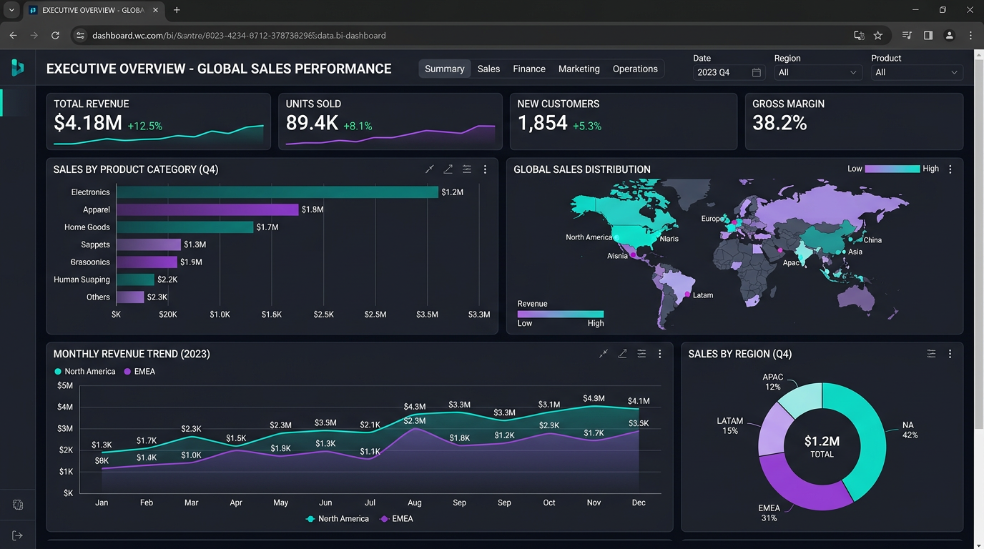Click the Sales by Region filter sliders icon
Image resolution: width=984 pixels, height=549 pixels.
[x=931, y=354]
